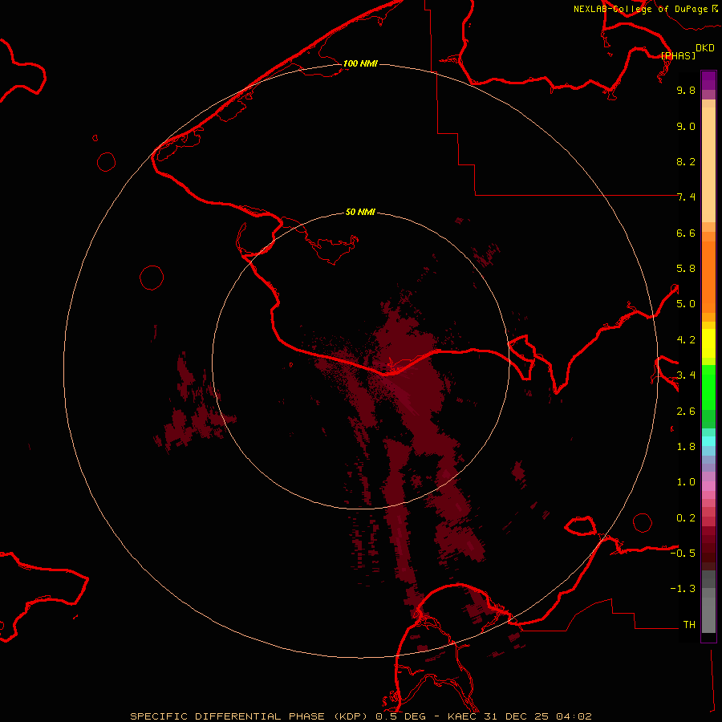
Task: Click the 9.0 value on the color scale
Action: click(x=686, y=126)
